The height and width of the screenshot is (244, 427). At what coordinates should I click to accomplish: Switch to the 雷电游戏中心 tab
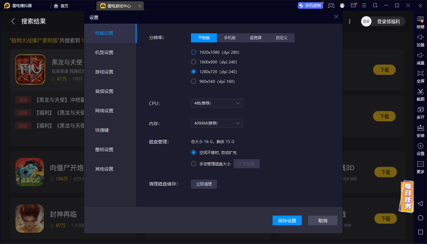(120, 6)
